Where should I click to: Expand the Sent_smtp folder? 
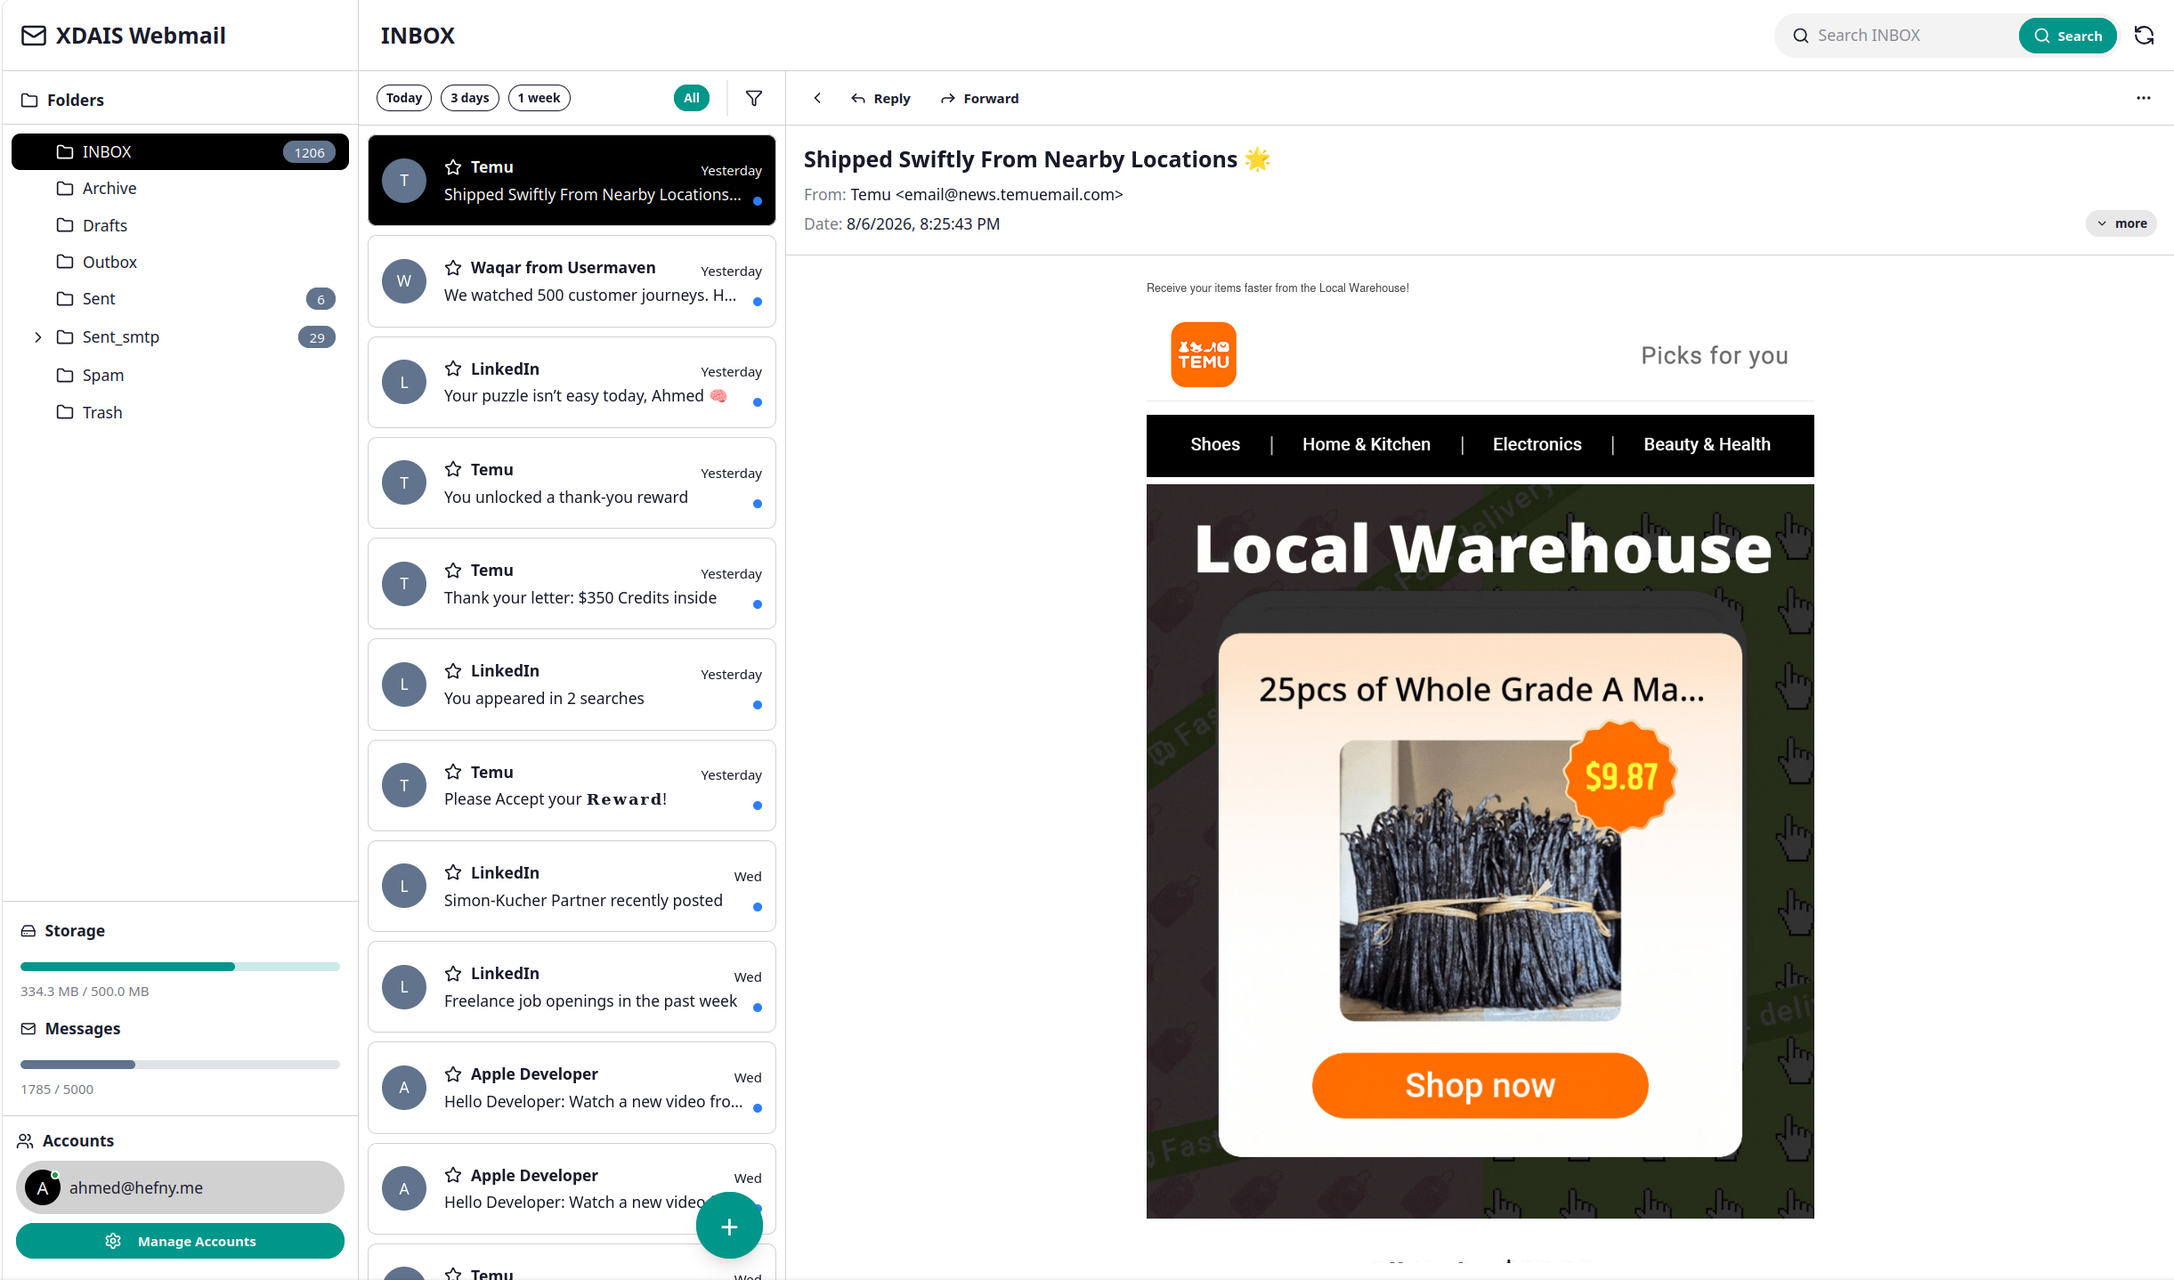tap(37, 337)
